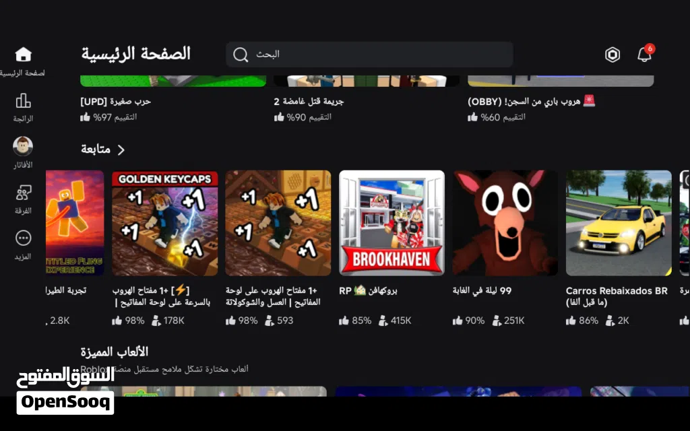The height and width of the screenshot is (431, 690).
Task: Click the Barry prison escape (OBBY) title
Action: [531, 102]
